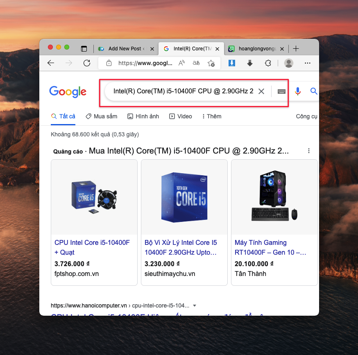This screenshot has height=355, width=358.
Task: Click the browser back arrow
Action: (51, 63)
